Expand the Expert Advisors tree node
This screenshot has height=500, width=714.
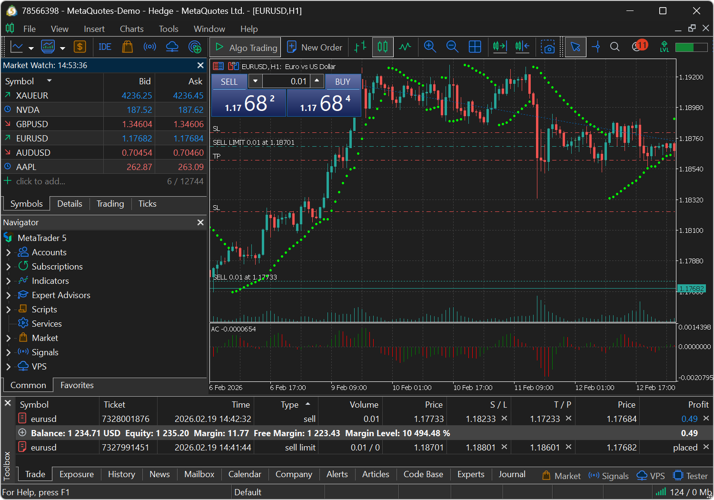(8, 295)
